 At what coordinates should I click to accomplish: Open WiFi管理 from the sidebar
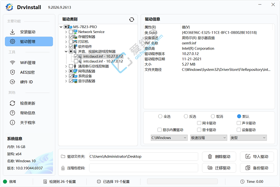pos(29,63)
